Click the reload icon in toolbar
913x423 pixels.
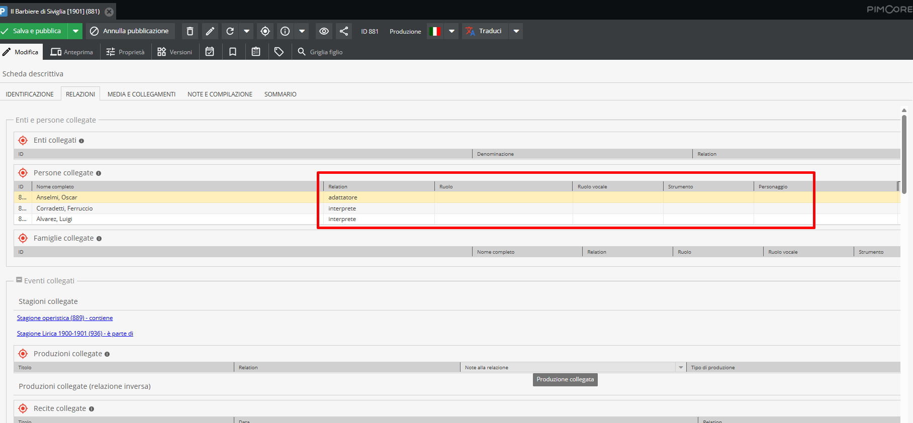(x=230, y=31)
